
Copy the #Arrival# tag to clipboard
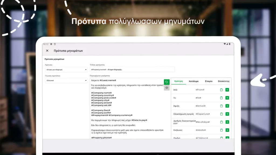tap(221, 106)
